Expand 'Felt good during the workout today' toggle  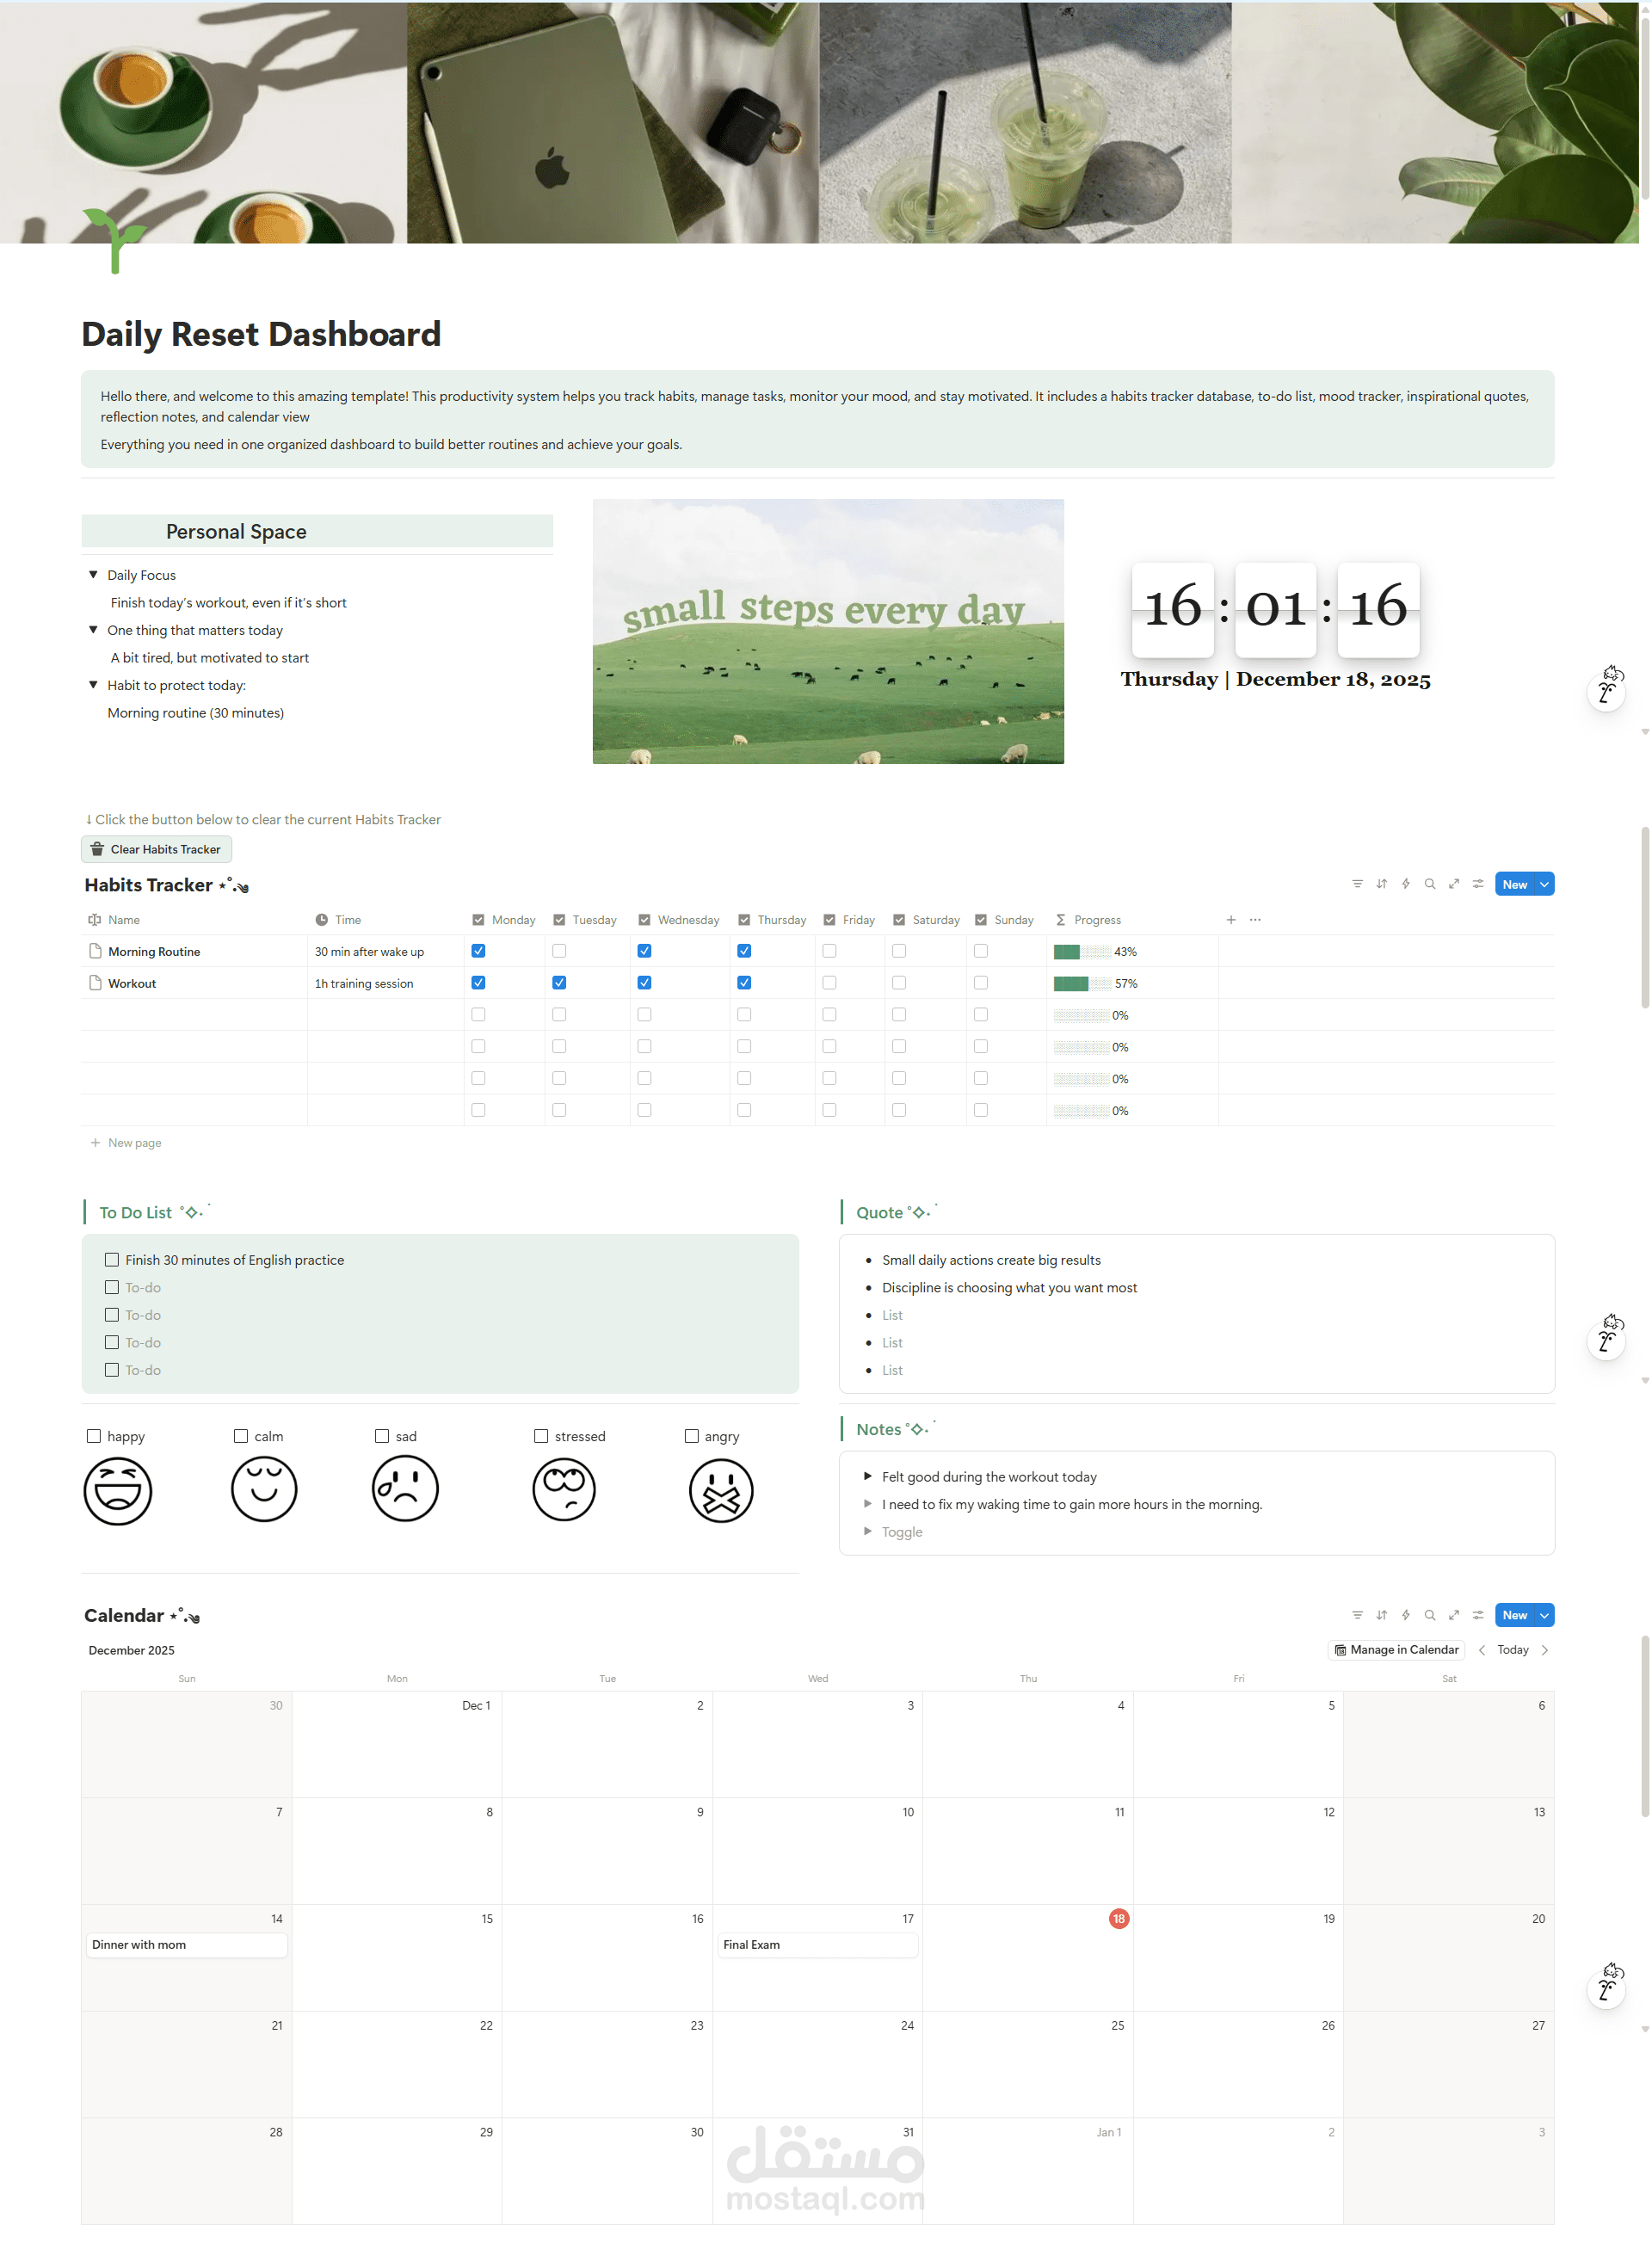(867, 1476)
